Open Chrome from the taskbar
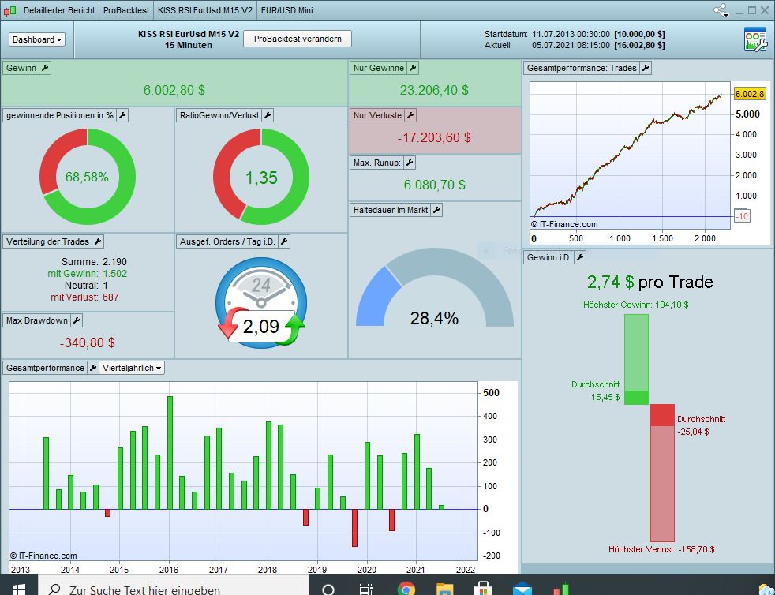 (406, 589)
